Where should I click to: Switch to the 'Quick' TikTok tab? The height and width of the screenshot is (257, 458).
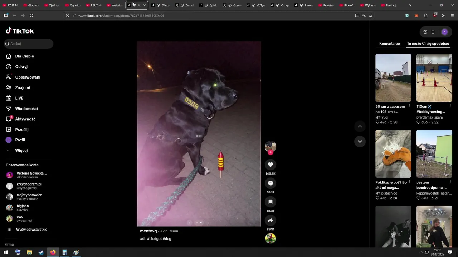coord(208,5)
